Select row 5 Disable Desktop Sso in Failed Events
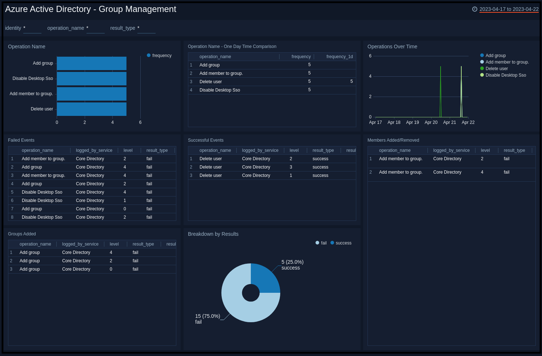Screen dimensions: 542x356 click(x=92, y=192)
